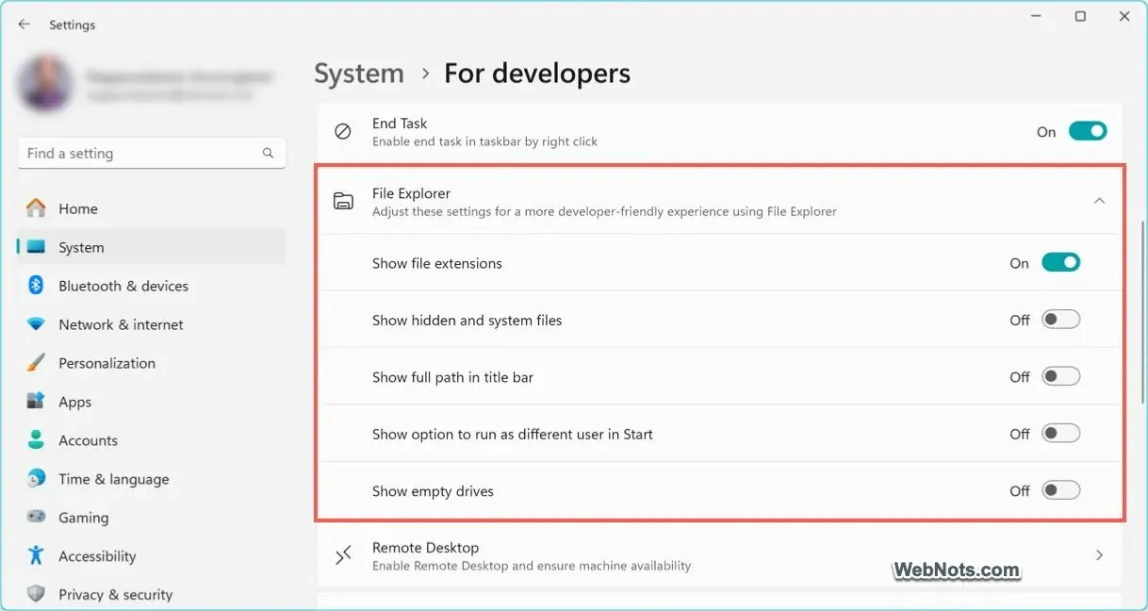This screenshot has height=611, width=1148.
Task: Open the user profile avatar picture
Action: [x=44, y=84]
